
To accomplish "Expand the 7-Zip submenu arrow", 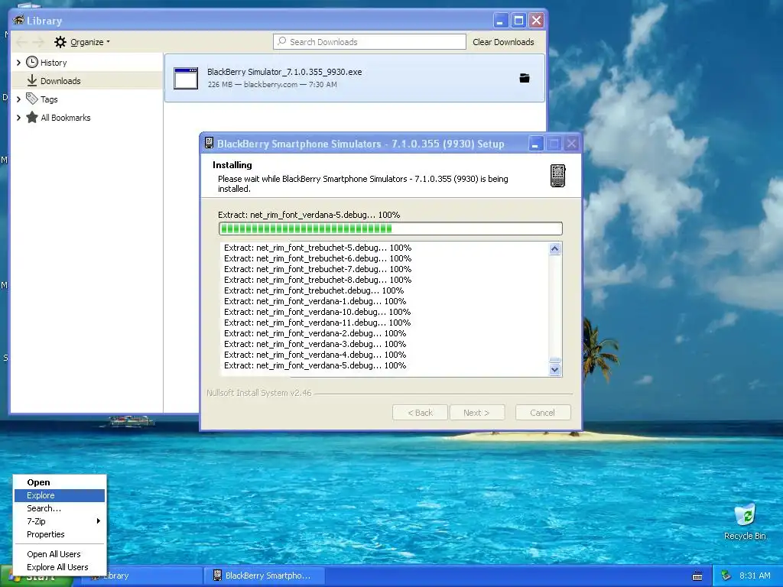I will [x=99, y=521].
